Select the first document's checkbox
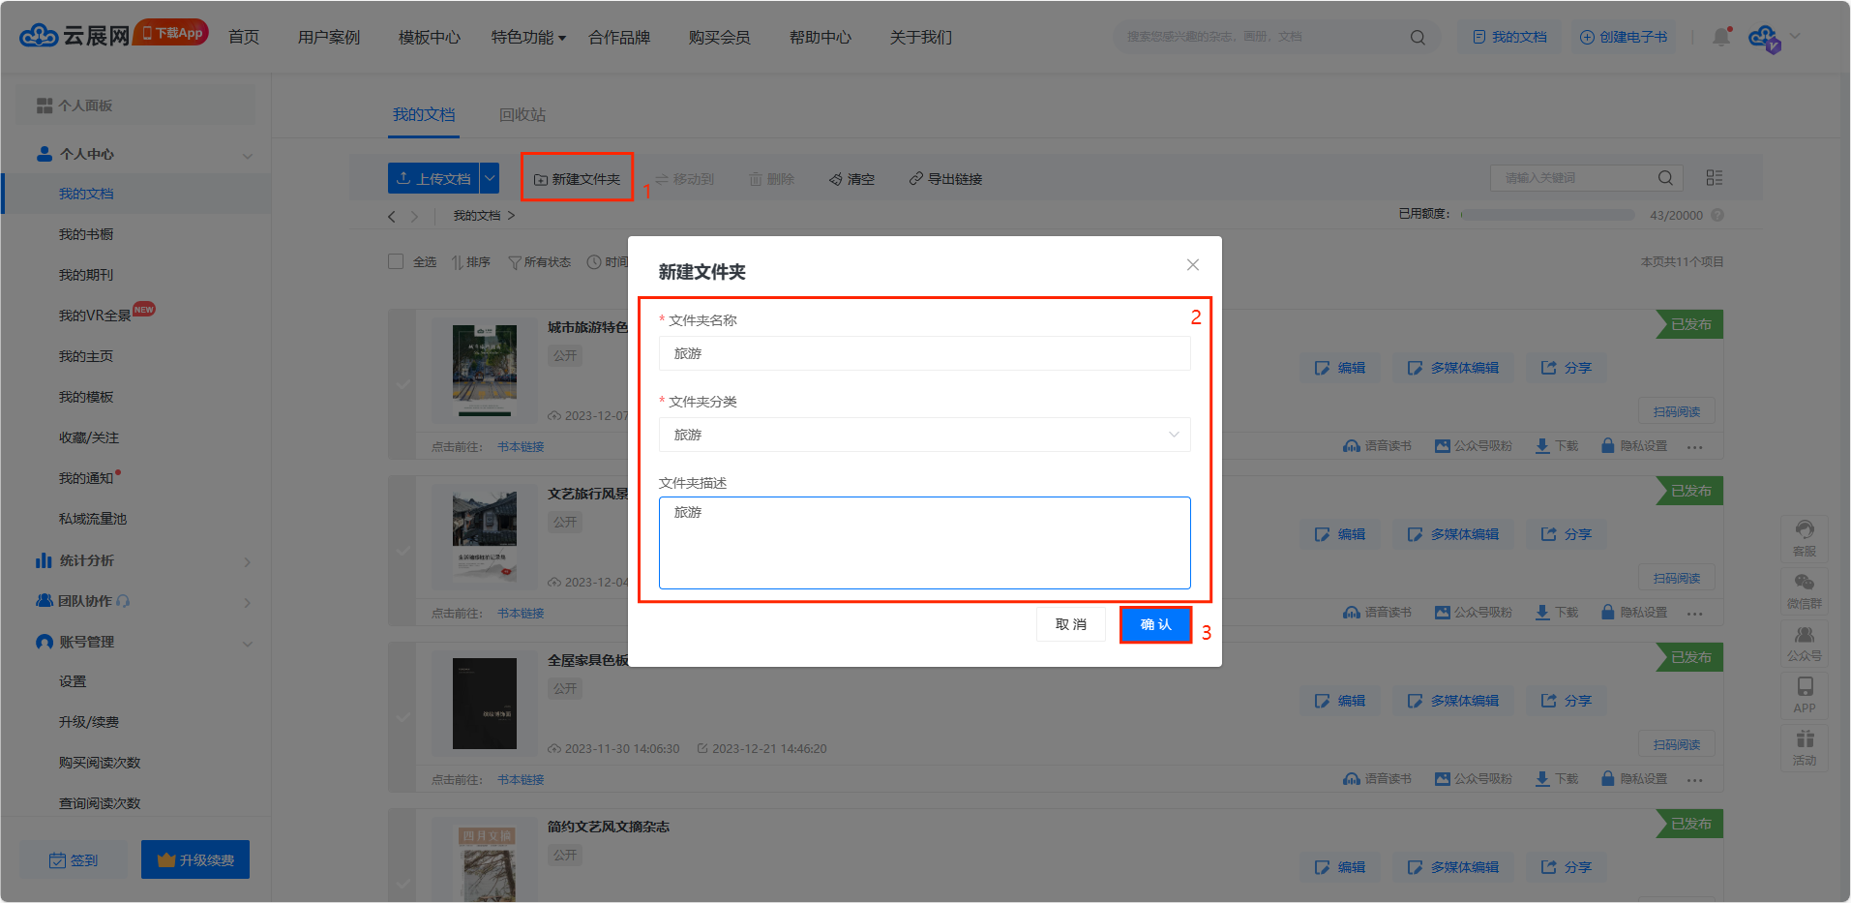Screen dimensions: 1851x903 click(403, 384)
